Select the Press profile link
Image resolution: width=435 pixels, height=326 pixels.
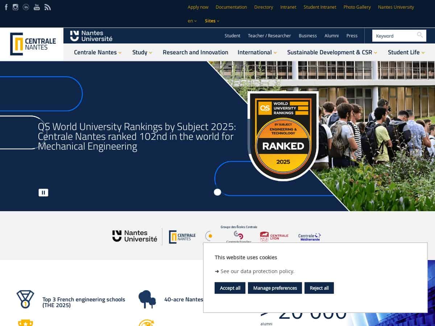click(x=352, y=35)
